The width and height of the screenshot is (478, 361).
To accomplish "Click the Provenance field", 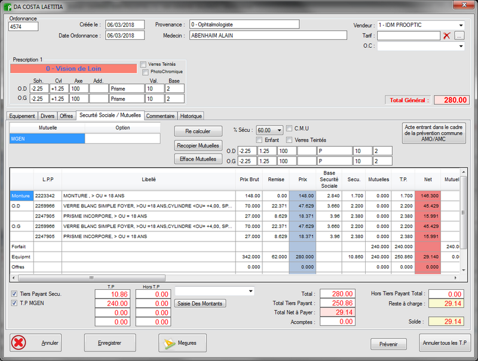I will (x=244, y=25).
